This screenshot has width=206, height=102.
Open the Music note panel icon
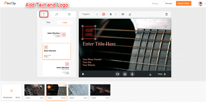[x=56, y=14]
